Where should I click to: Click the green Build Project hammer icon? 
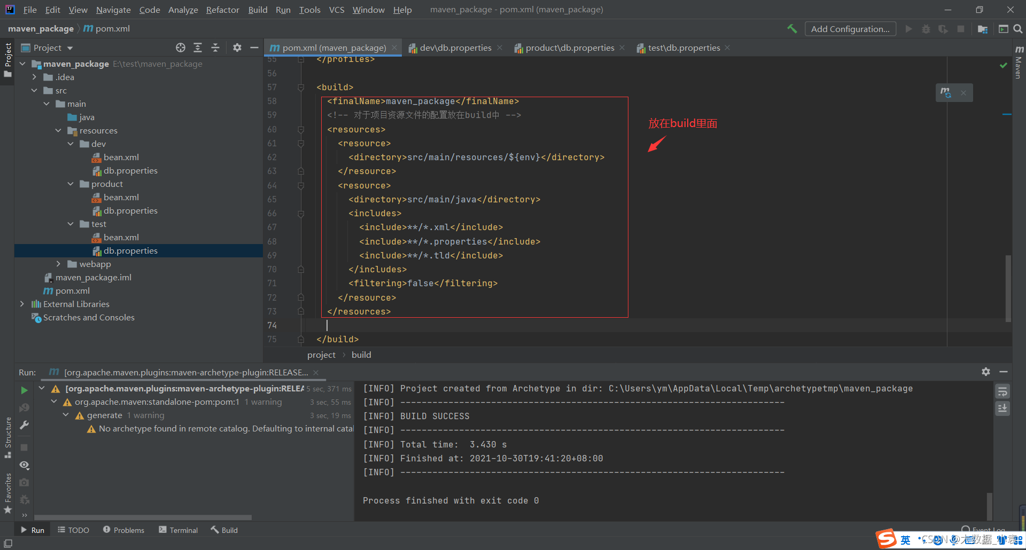792,29
